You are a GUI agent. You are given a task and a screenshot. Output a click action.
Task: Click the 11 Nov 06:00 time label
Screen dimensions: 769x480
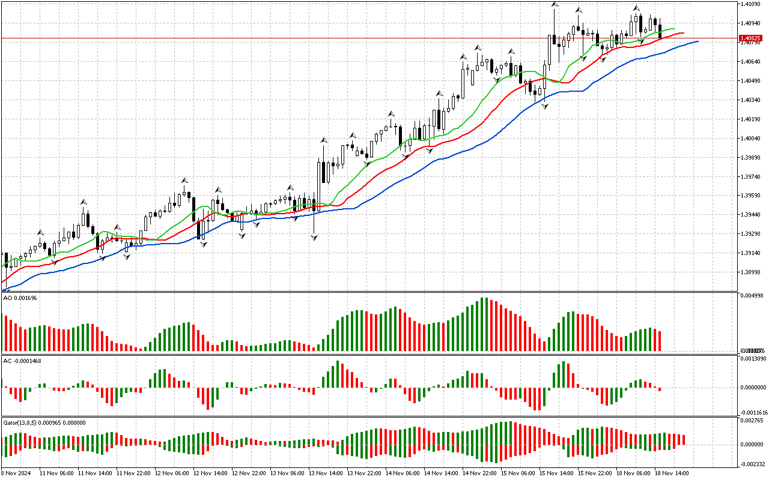[56, 473]
